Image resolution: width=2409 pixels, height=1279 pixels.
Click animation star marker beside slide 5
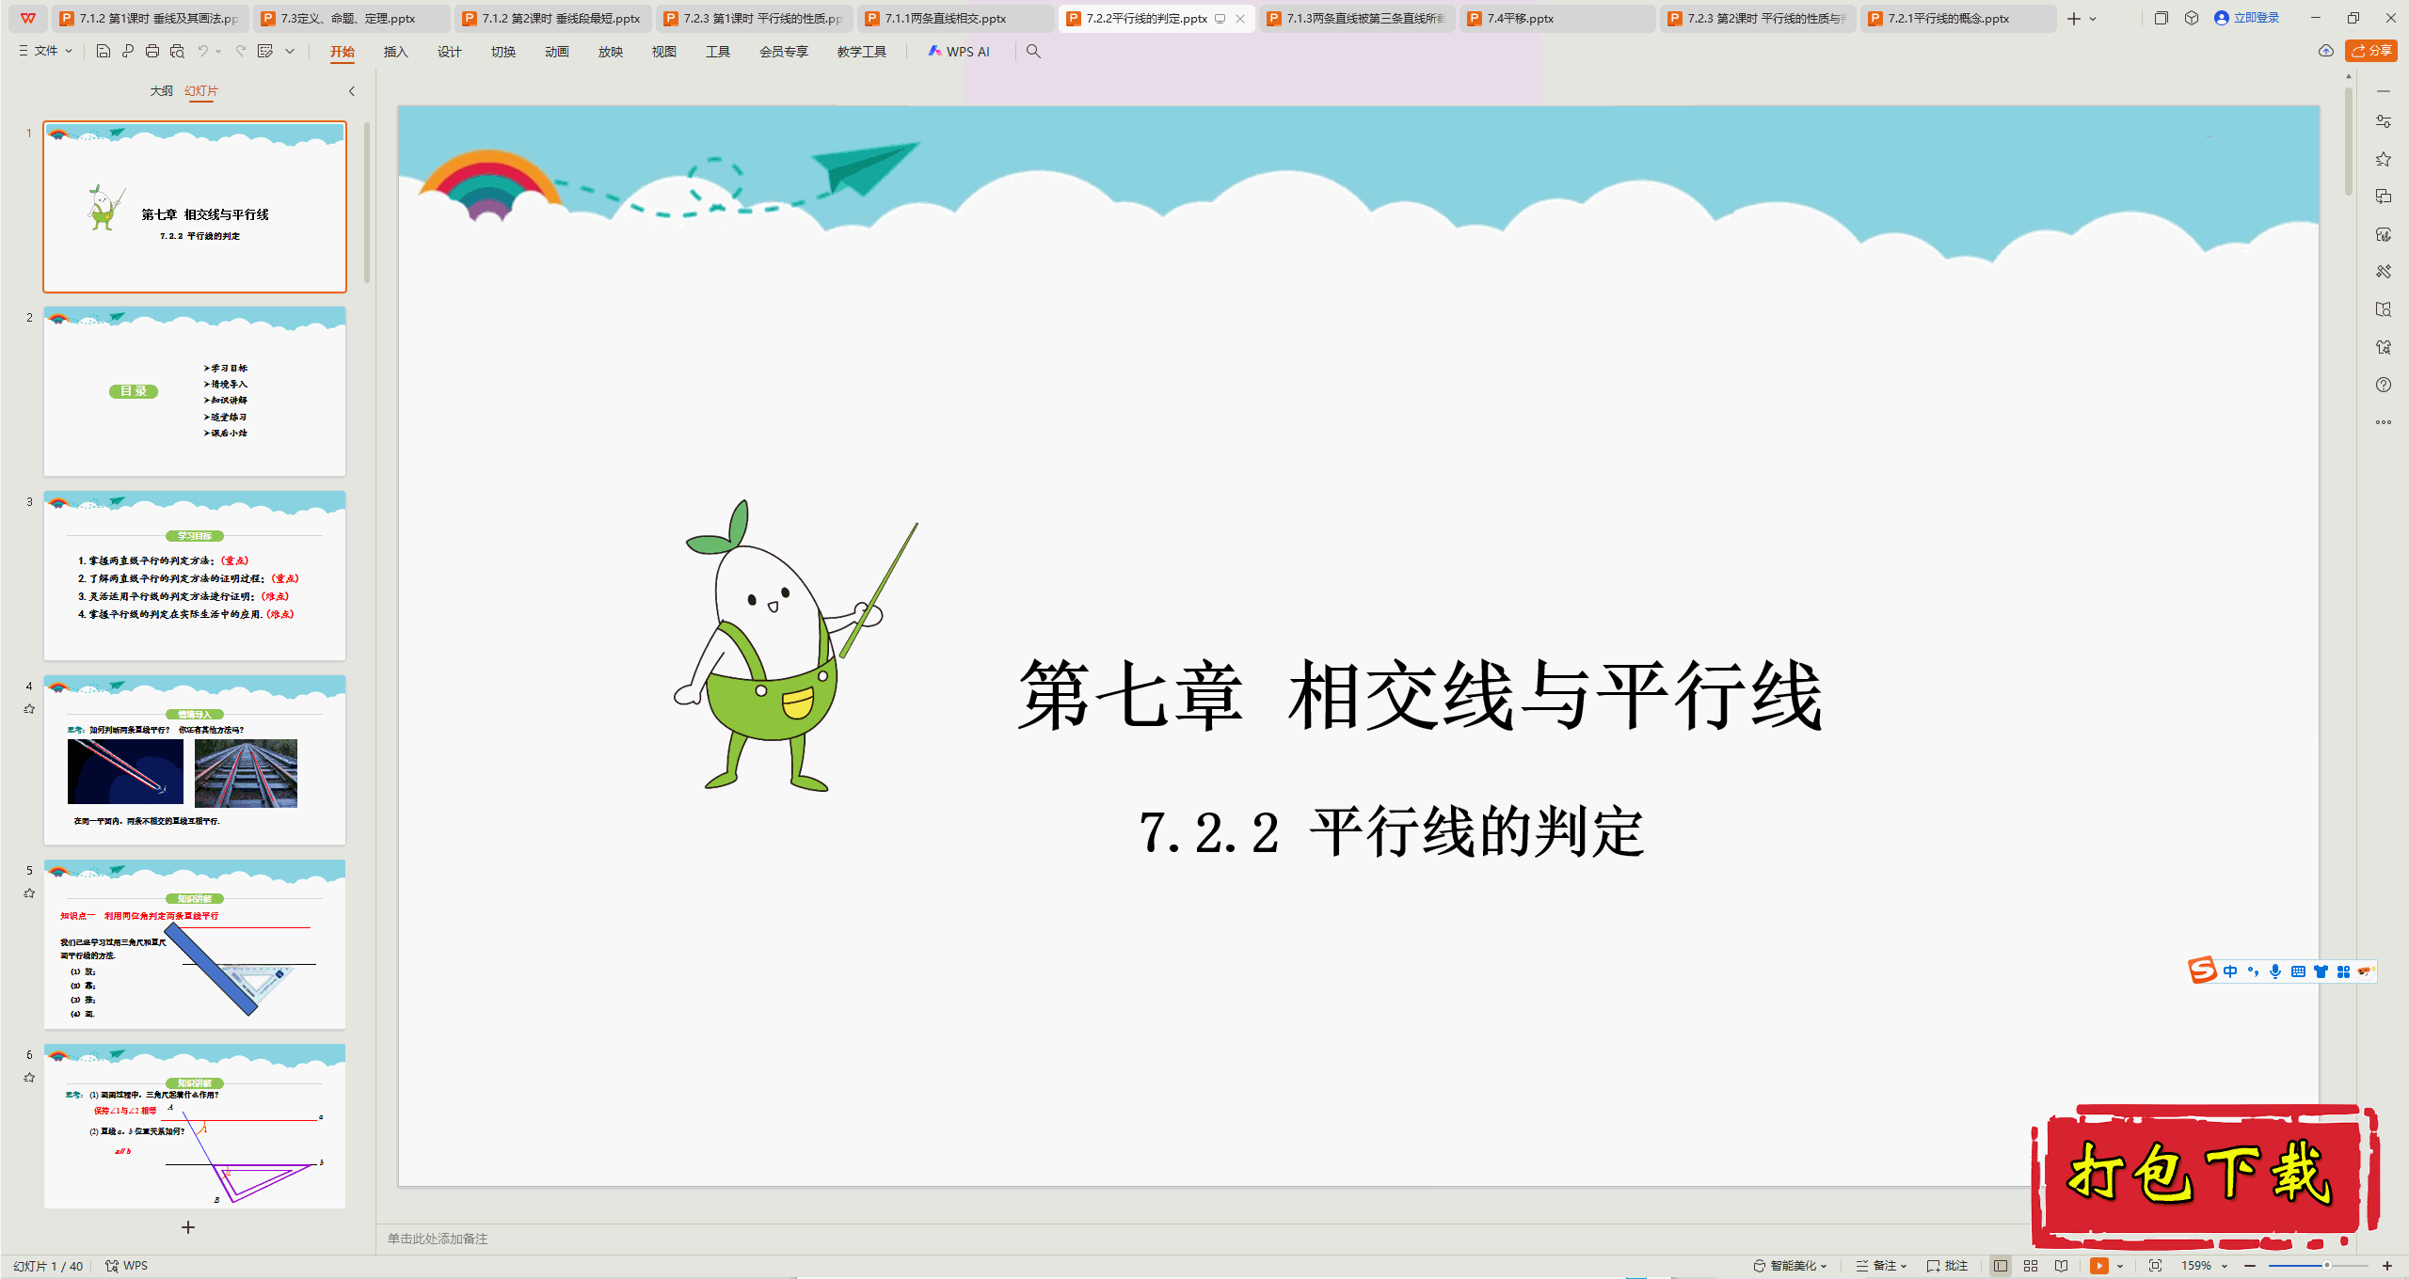[29, 893]
